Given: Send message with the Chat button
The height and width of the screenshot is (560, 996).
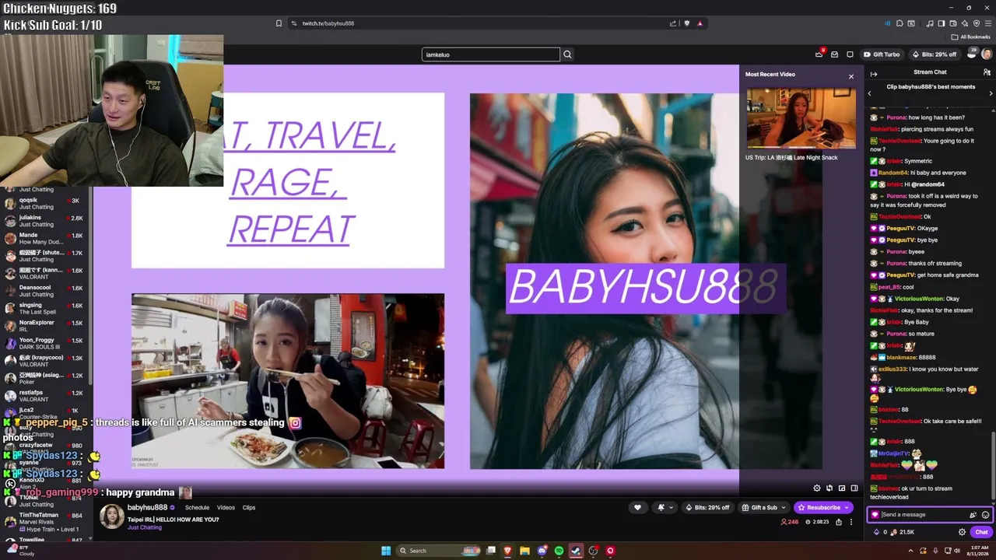Looking at the screenshot, I should click(981, 532).
